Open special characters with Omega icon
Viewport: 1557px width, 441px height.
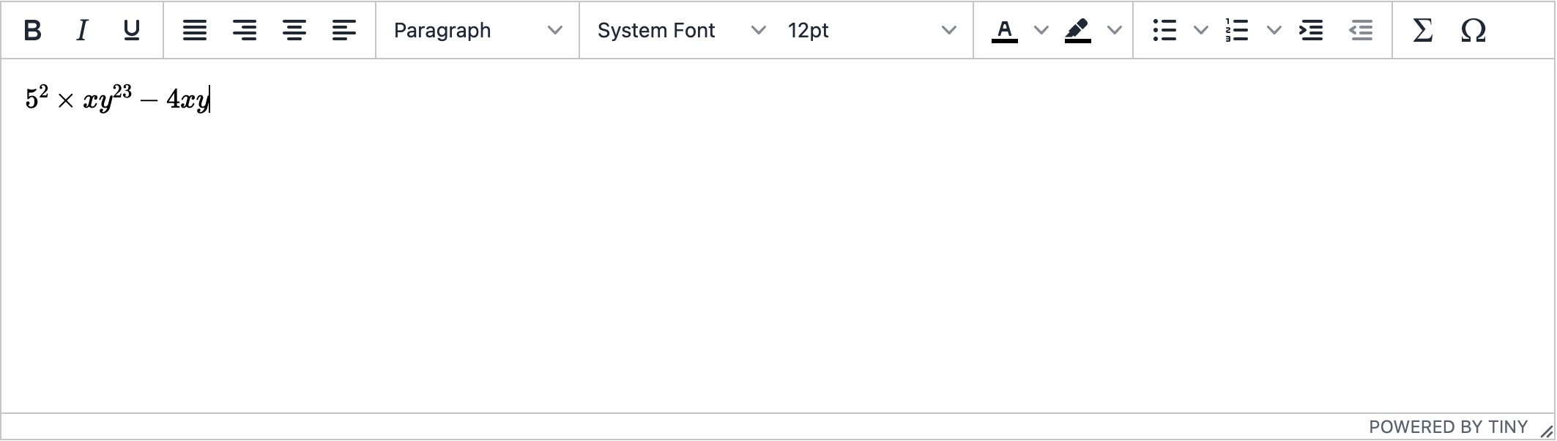click(x=1473, y=30)
